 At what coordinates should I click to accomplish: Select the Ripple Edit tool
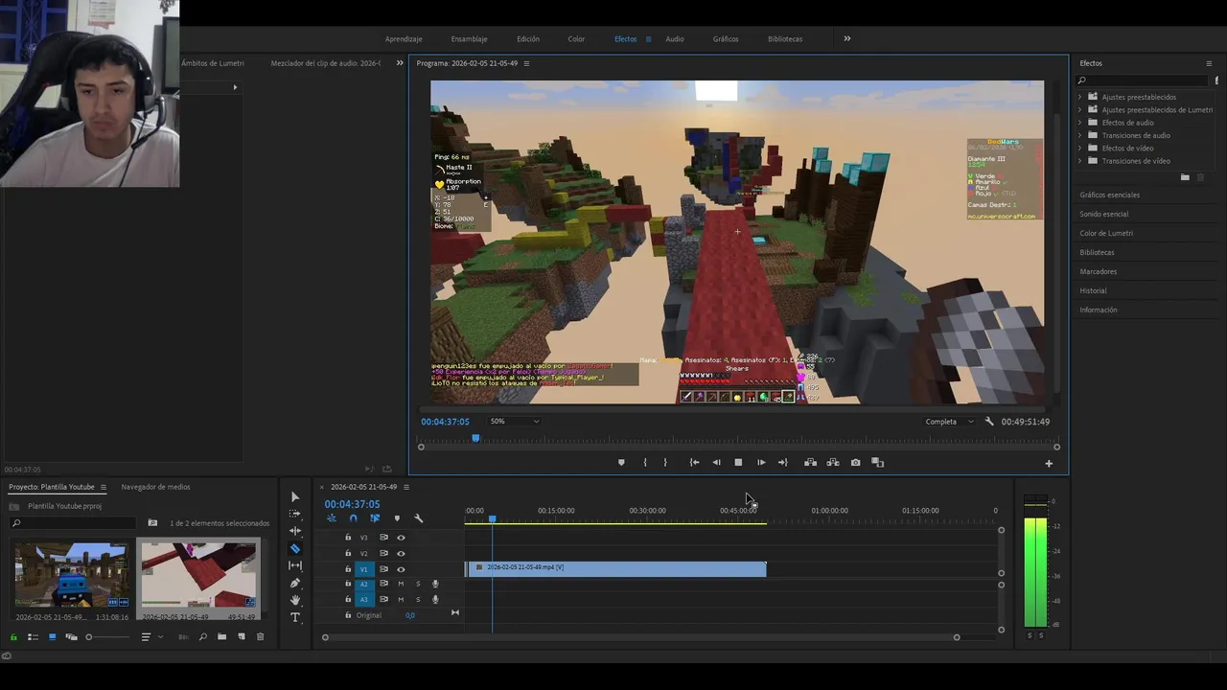coord(295,531)
